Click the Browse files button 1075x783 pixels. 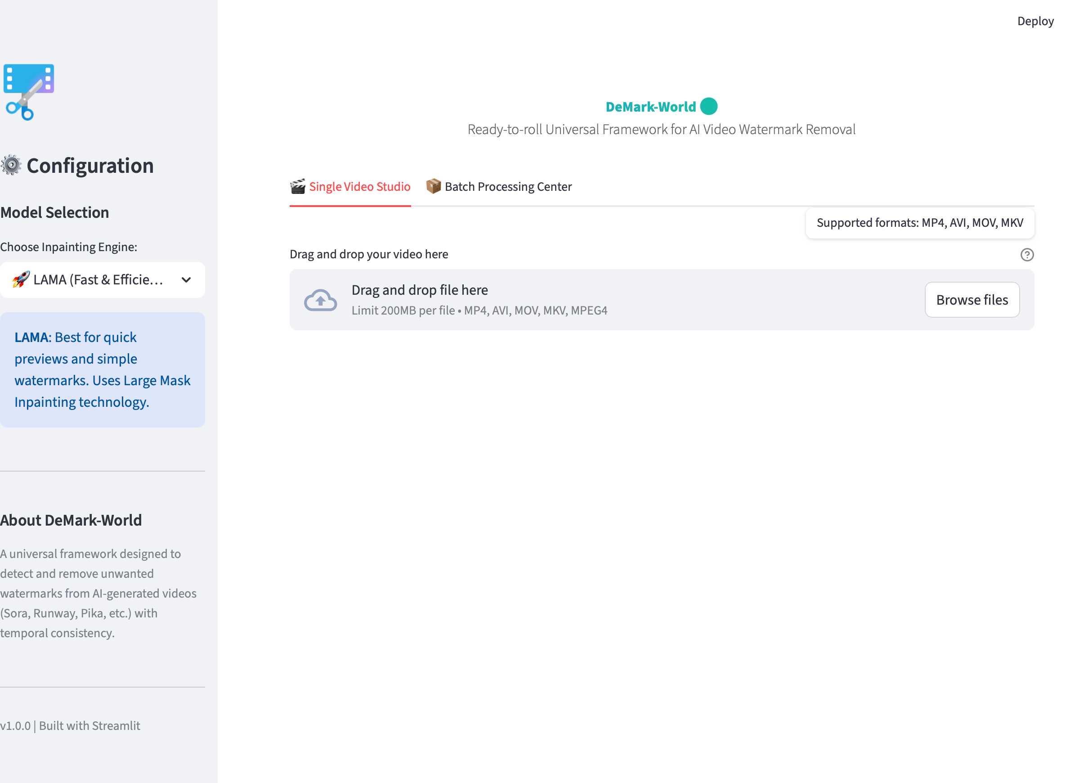tap(972, 300)
